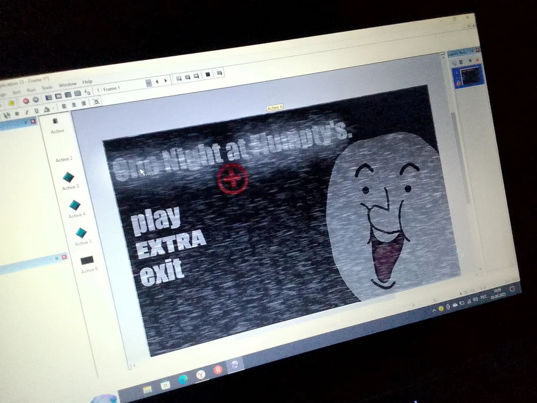537x403 pixels.
Task: Open the Help menu
Action: 87,82
